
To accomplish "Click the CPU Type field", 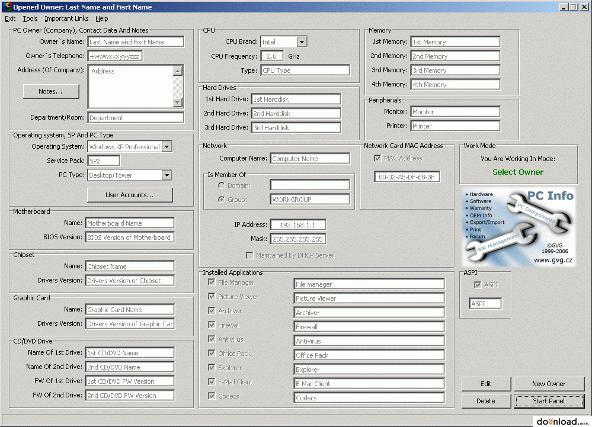I will [305, 70].
